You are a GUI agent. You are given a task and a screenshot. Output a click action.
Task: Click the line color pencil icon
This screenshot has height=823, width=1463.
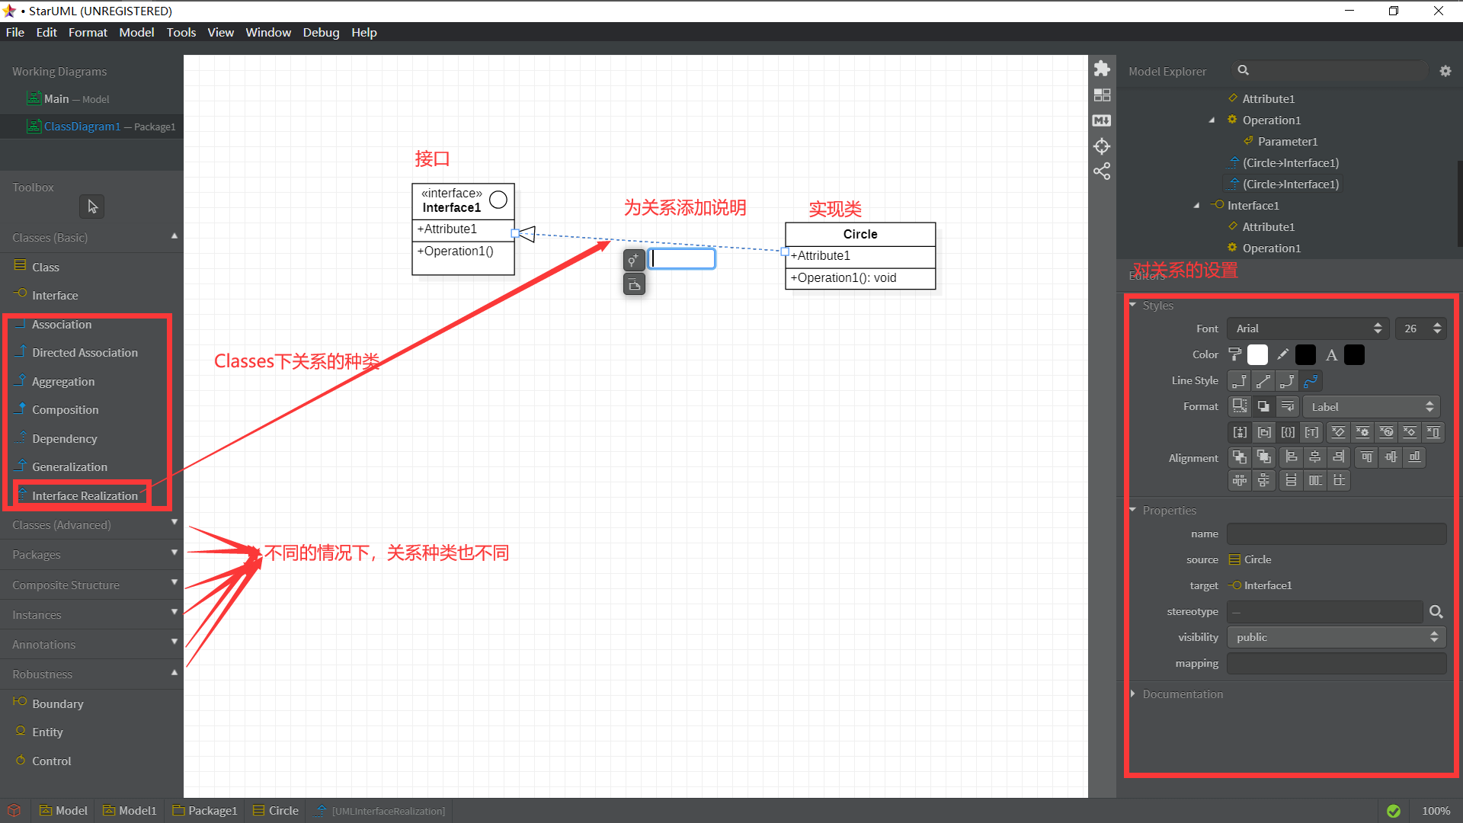point(1283,354)
